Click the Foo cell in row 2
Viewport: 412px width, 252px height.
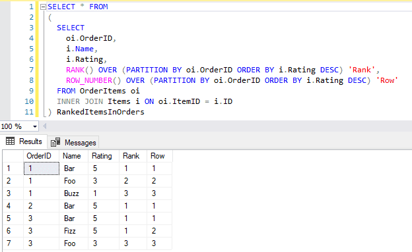73,181
